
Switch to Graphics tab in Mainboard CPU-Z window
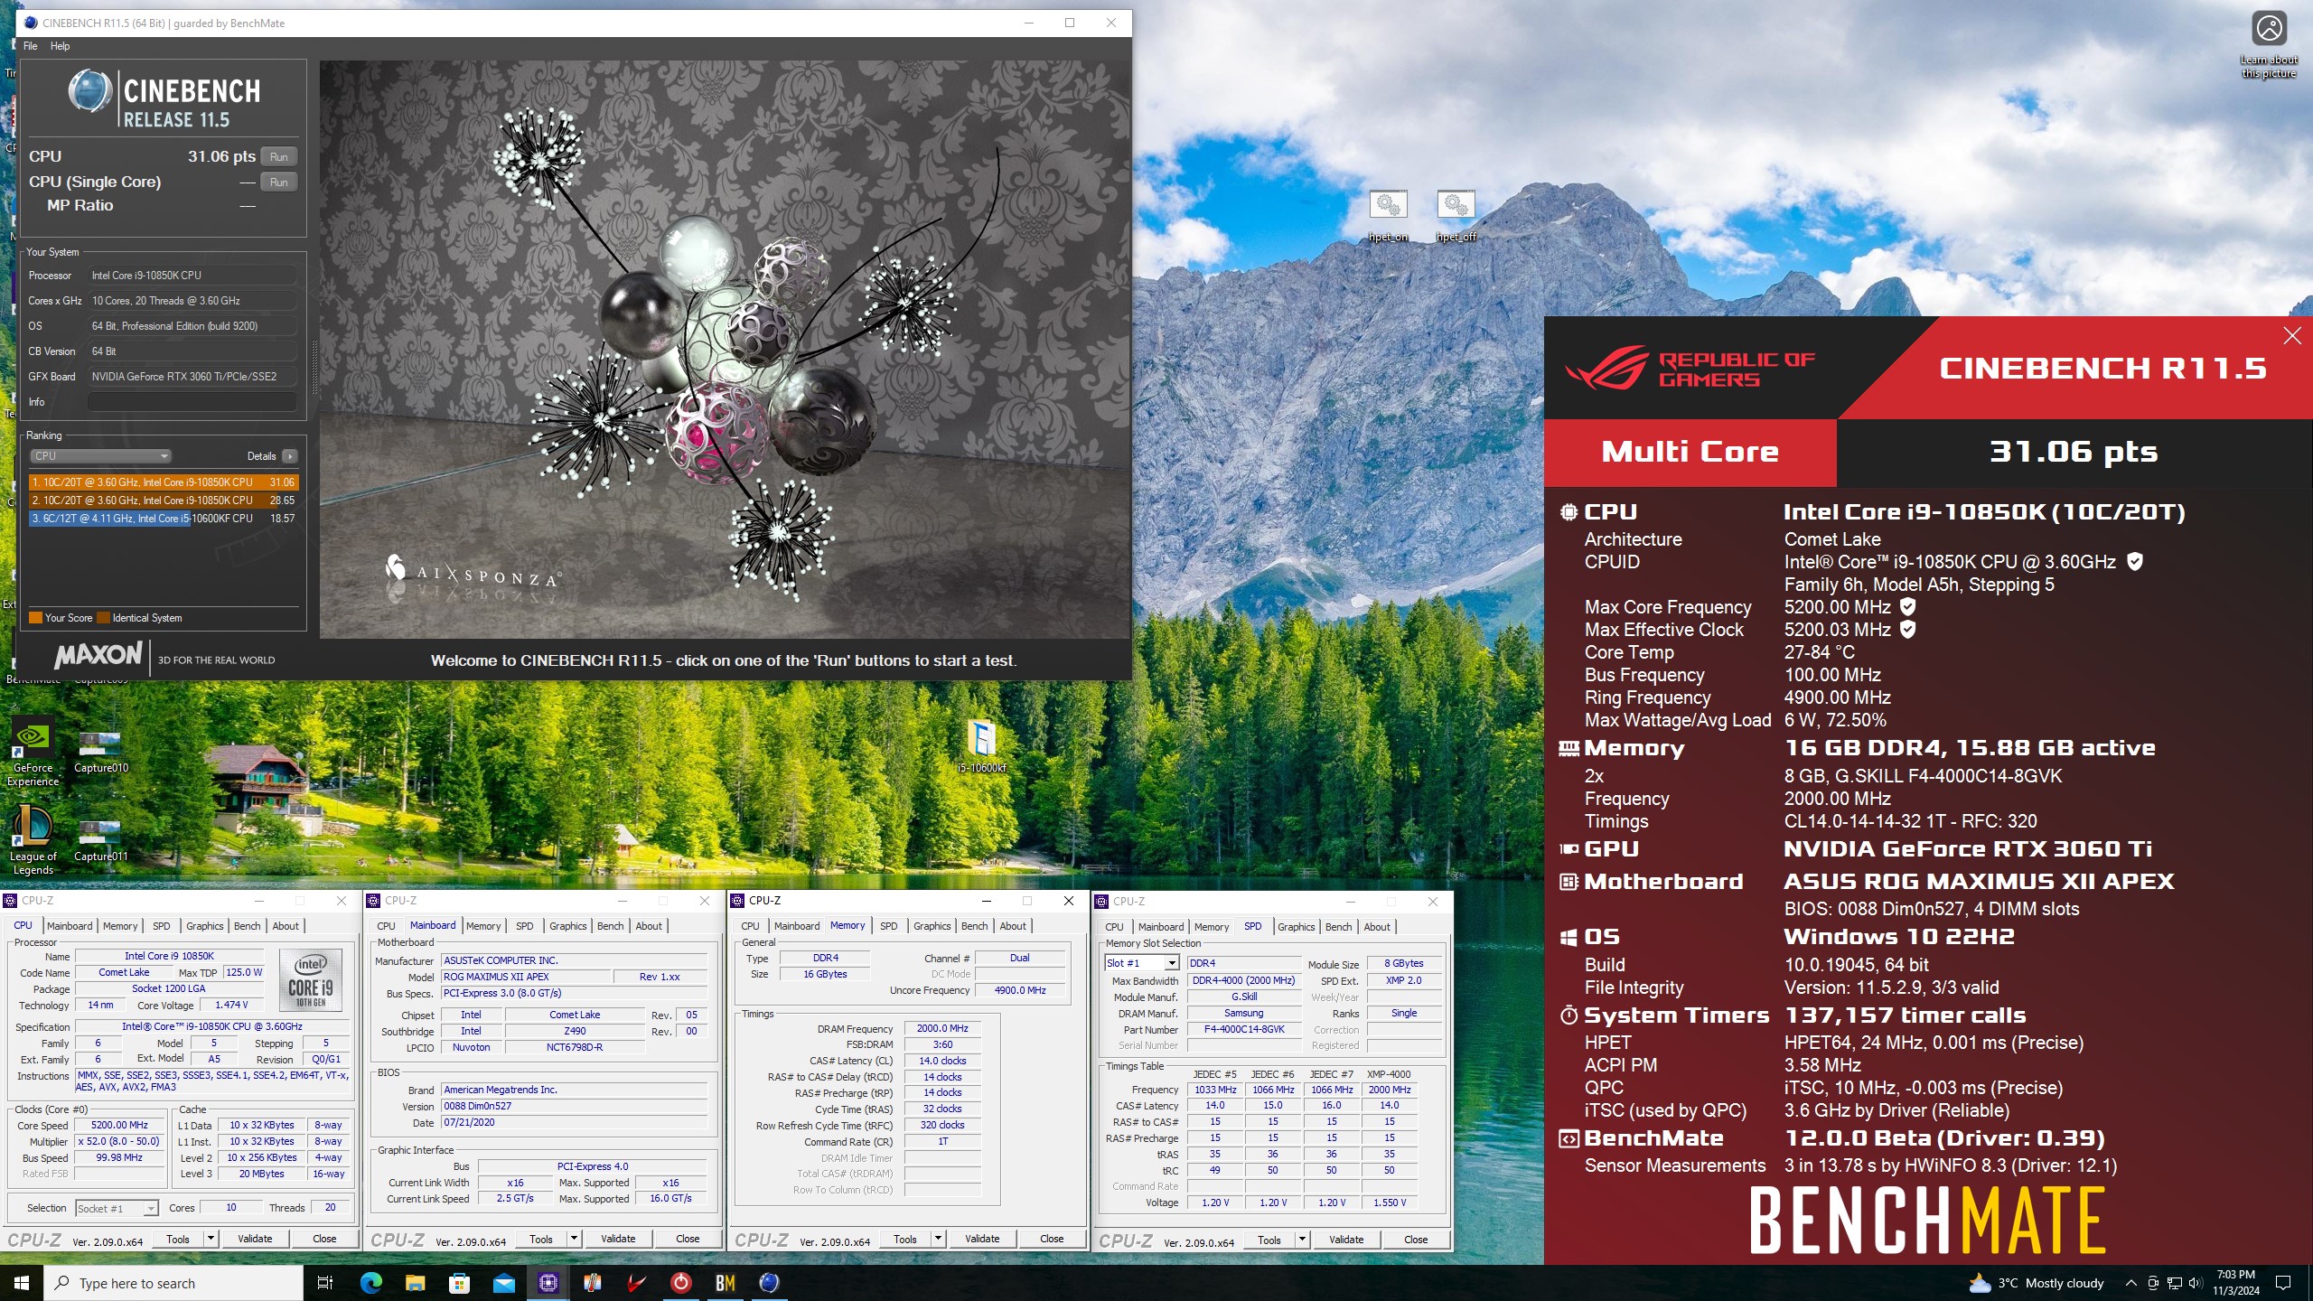click(x=567, y=926)
